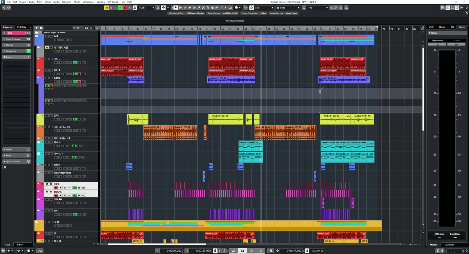Open the Sends section icon in Inspector

[x=29, y=150]
